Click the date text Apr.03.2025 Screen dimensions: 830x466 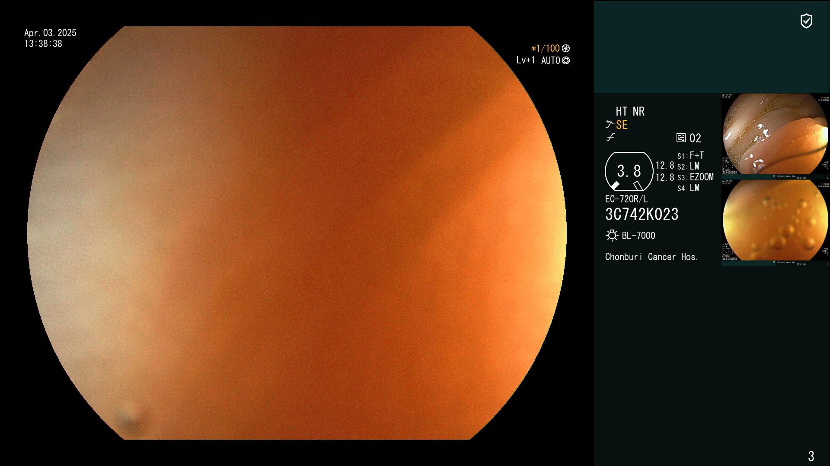point(50,33)
